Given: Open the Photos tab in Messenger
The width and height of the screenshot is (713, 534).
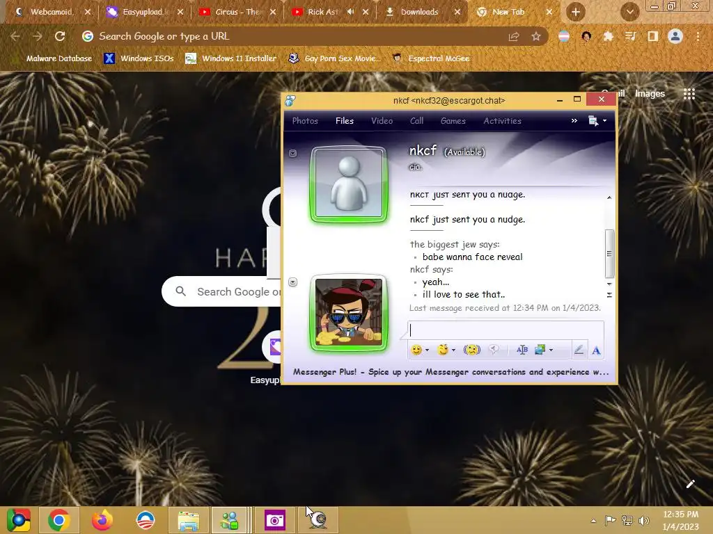Looking at the screenshot, I should point(305,121).
